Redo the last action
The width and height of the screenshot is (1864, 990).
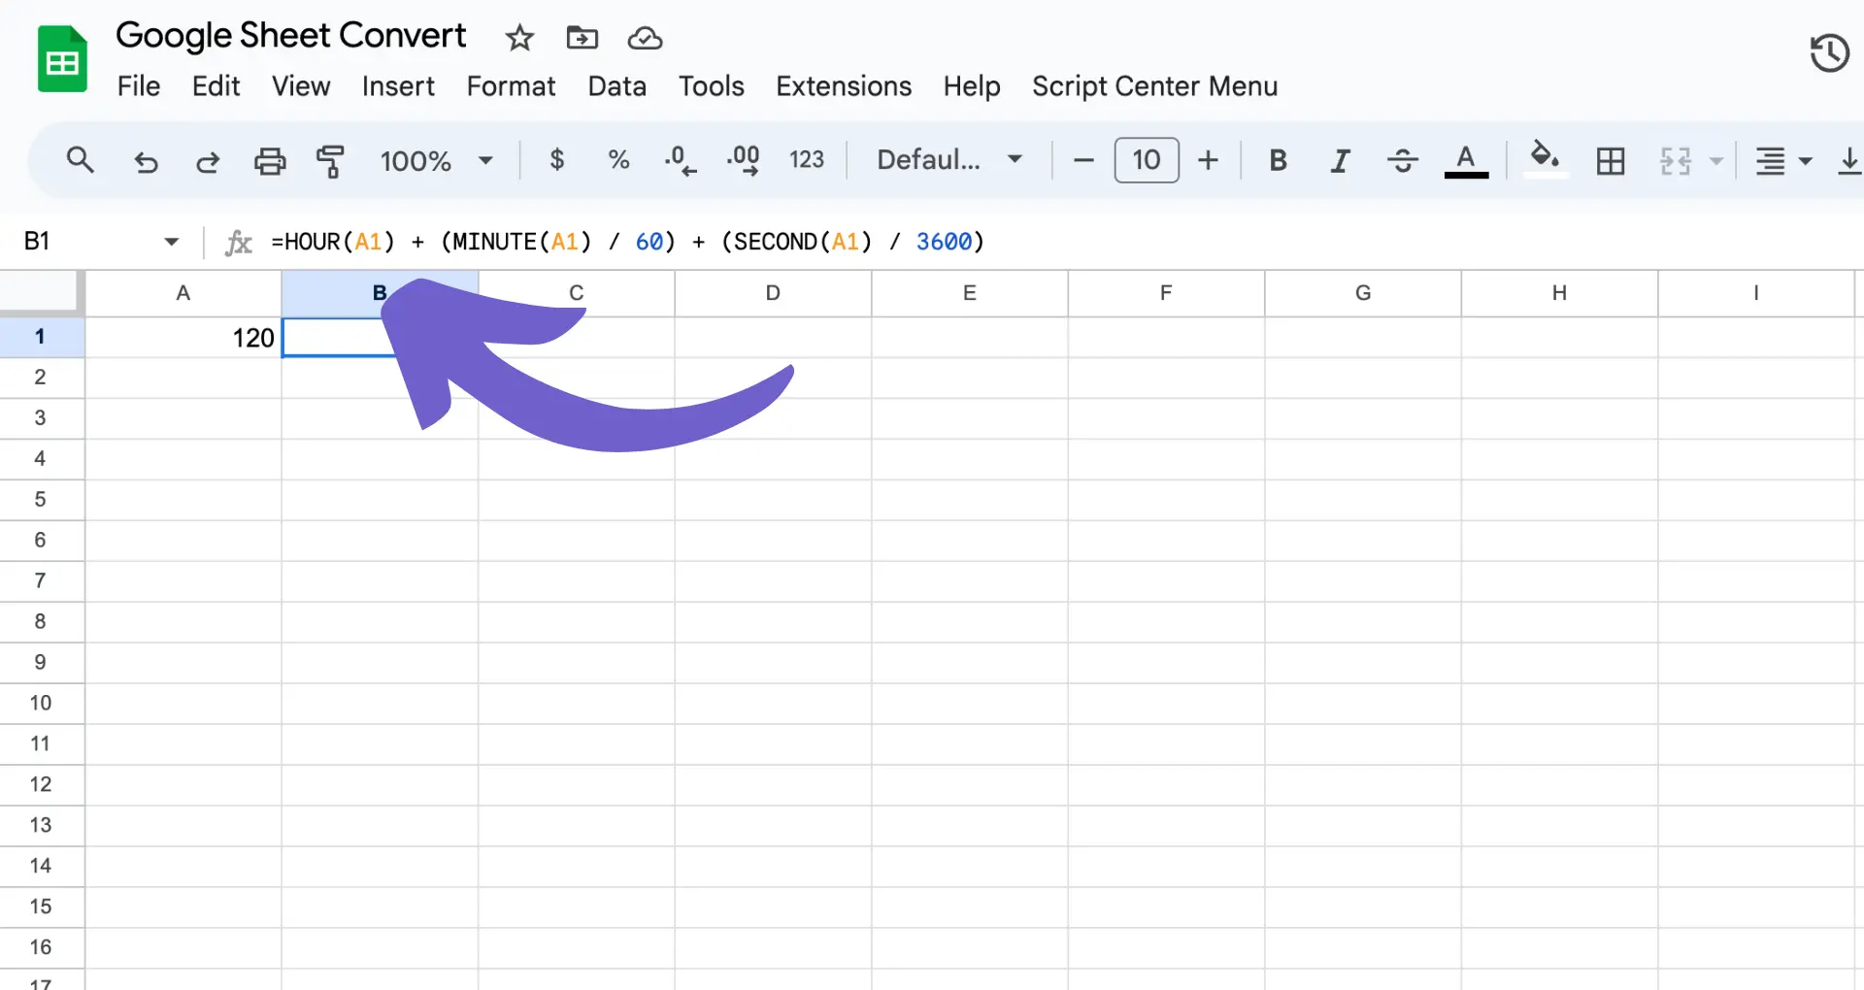coord(208,161)
